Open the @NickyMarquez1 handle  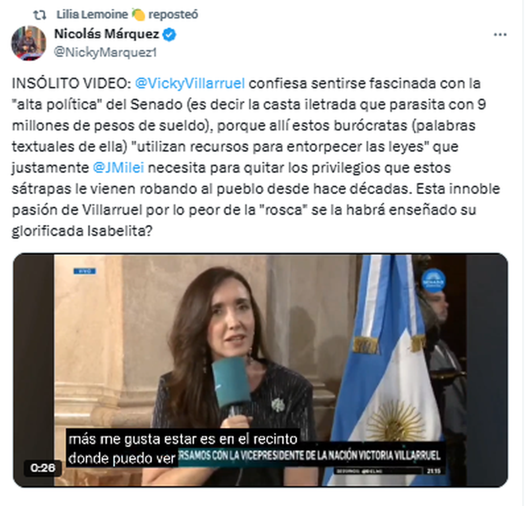click(105, 52)
